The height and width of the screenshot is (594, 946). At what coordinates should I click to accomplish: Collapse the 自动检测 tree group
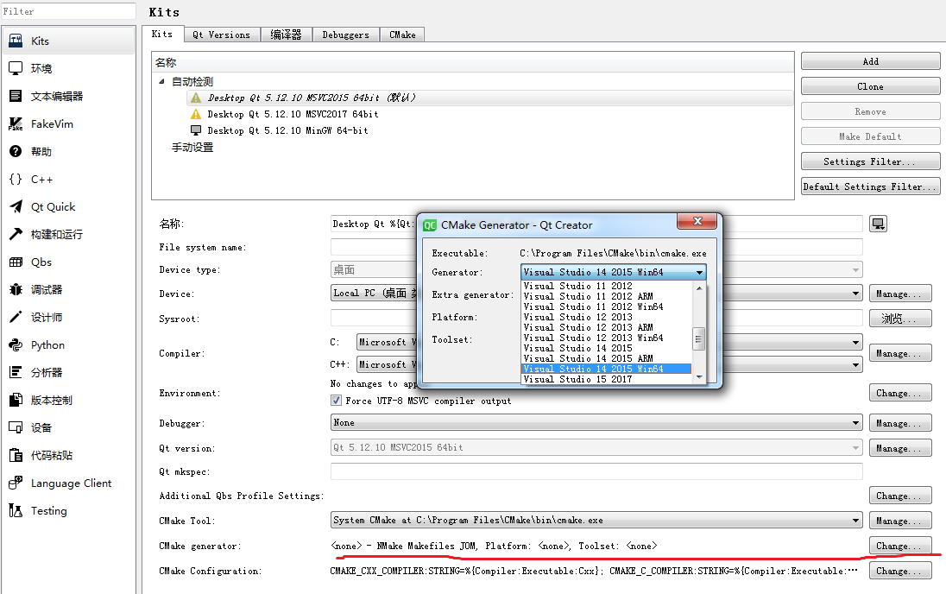pyautogui.click(x=161, y=81)
